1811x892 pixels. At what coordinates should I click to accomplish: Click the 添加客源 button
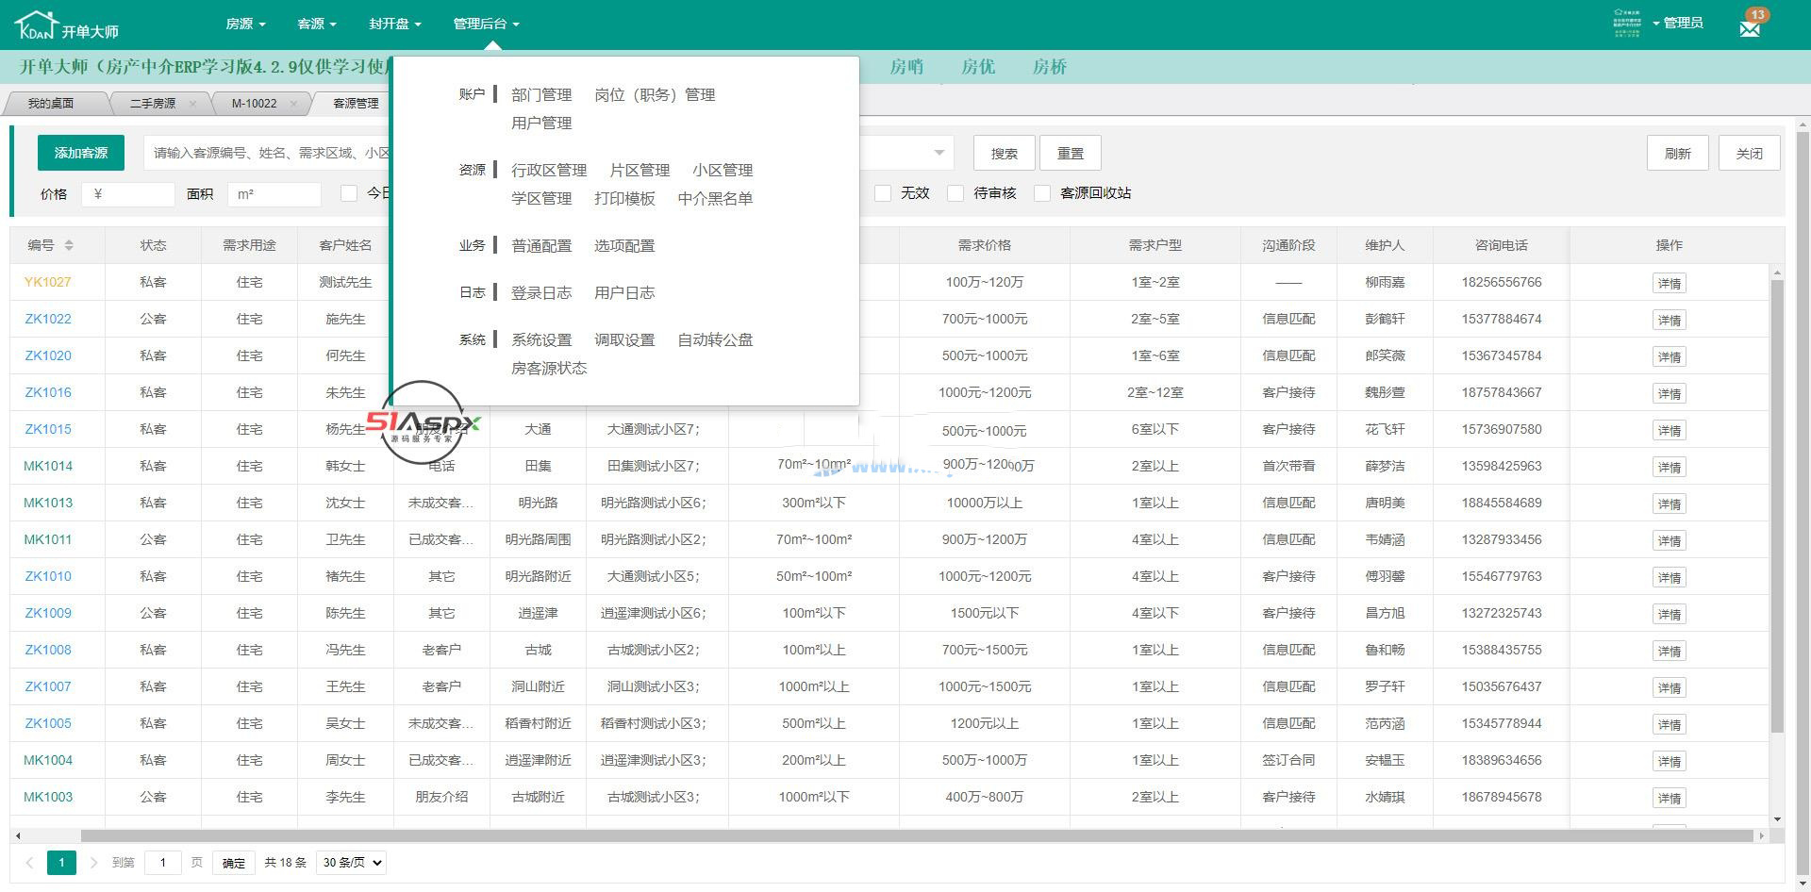(80, 152)
